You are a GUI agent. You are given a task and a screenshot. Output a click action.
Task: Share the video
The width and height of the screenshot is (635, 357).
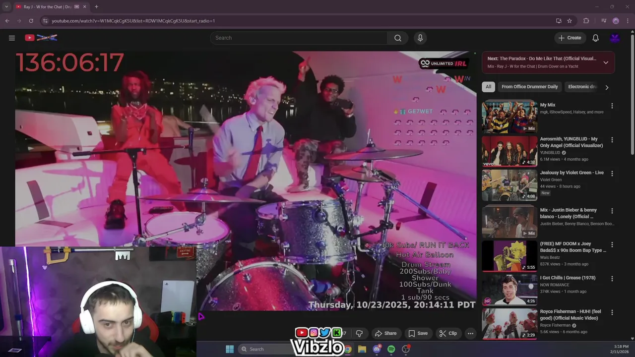[x=385, y=333]
